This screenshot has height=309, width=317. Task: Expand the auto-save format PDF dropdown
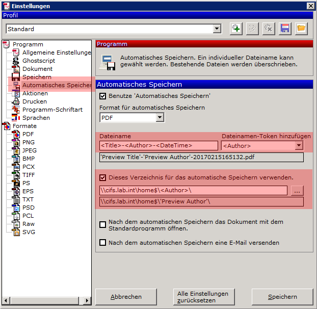pyautogui.click(x=160, y=118)
